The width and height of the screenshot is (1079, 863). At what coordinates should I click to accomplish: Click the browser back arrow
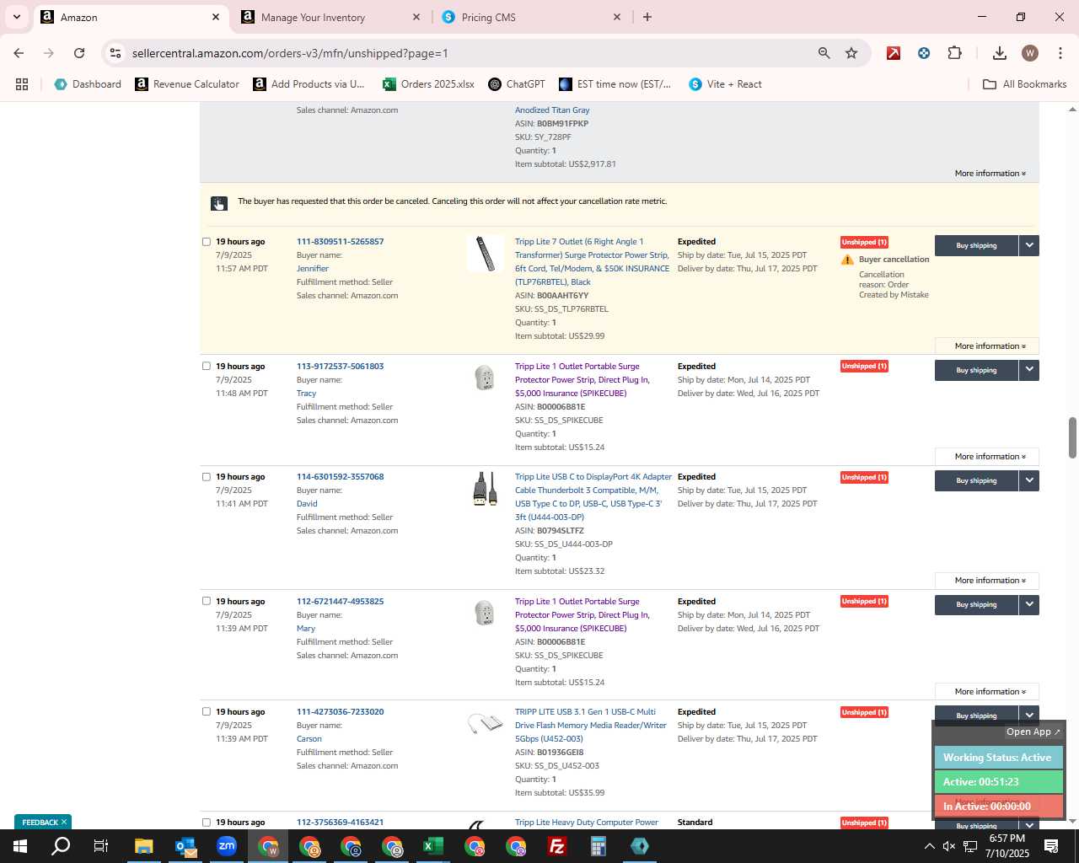pos(19,53)
